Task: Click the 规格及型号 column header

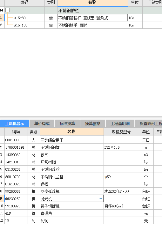Action: coord(121,132)
